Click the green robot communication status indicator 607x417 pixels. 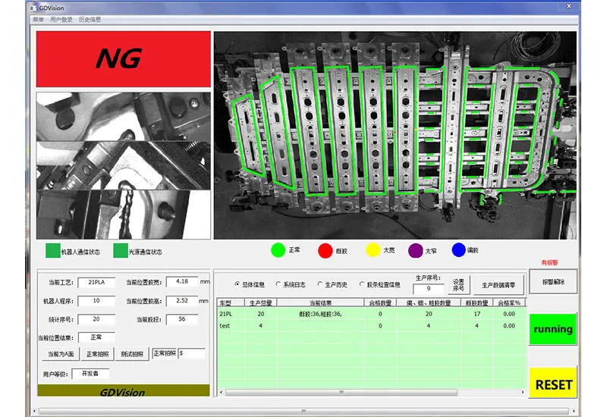[52, 250]
